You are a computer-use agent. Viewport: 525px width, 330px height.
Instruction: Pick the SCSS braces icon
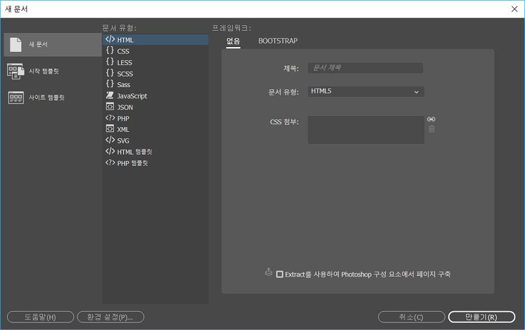coord(110,73)
